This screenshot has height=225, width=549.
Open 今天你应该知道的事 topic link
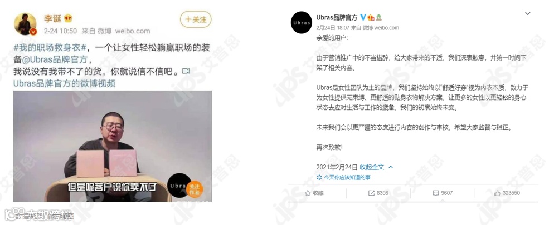tap(343, 178)
